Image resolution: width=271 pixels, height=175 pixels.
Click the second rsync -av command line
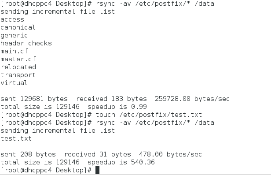pyautogui.click(x=107, y=123)
